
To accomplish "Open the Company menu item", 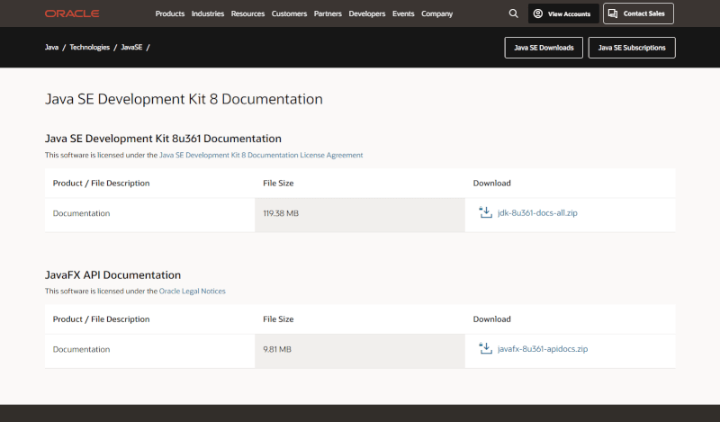I will [437, 13].
